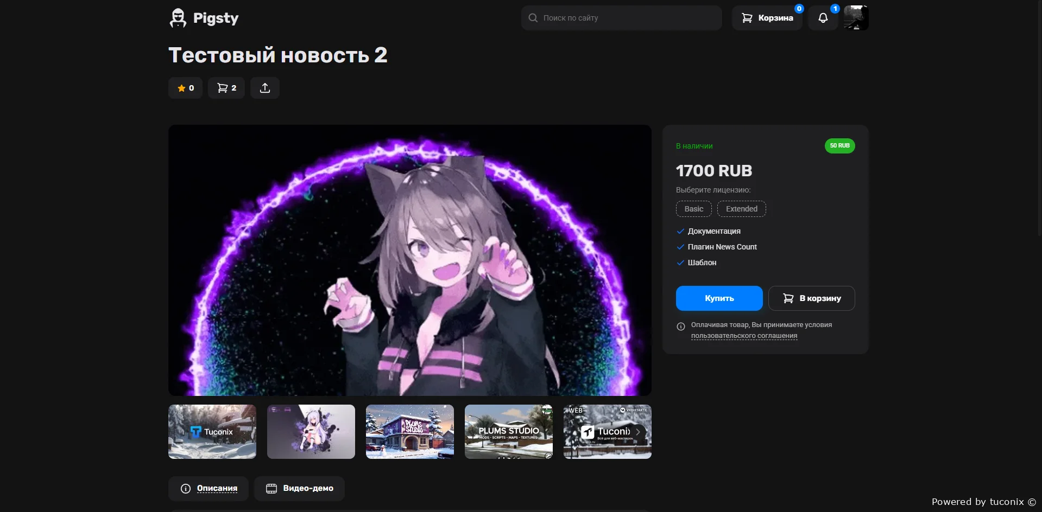Select the Extended license option
This screenshot has width=1042, height=512.
(x=741, y=209)
